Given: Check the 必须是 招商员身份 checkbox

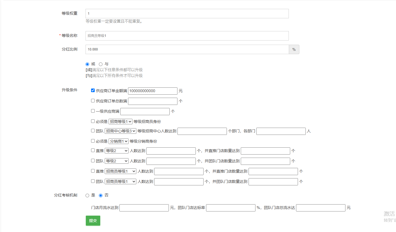Looking at the screenshot, I should pos(93,121).
